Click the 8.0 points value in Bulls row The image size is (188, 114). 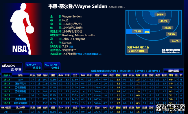click(171, 83)
